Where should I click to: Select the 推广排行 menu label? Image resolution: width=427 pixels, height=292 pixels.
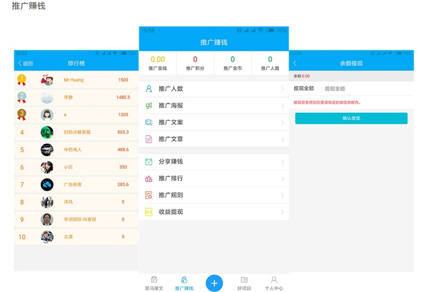click(171, 178)
